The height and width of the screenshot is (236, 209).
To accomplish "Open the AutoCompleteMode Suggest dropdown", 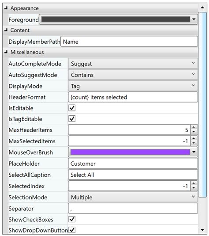I will pos(133,64).
